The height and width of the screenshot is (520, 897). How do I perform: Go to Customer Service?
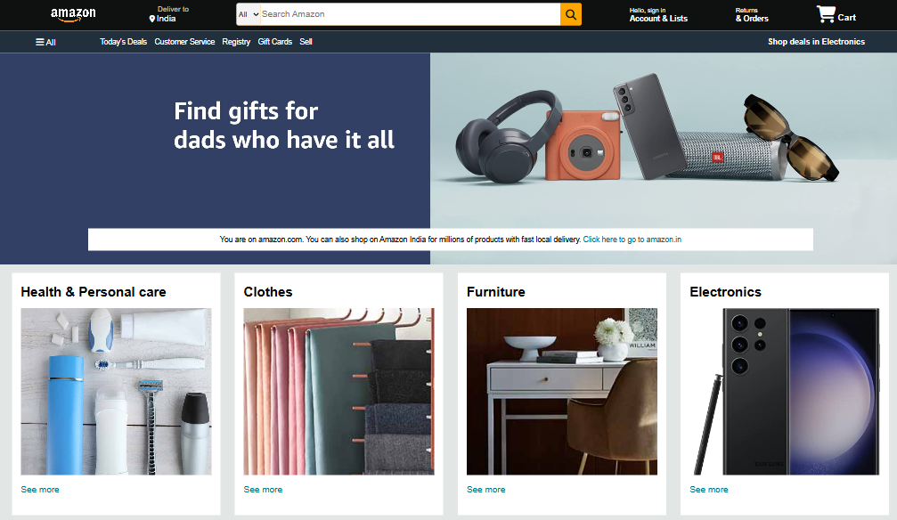(184, 42)
